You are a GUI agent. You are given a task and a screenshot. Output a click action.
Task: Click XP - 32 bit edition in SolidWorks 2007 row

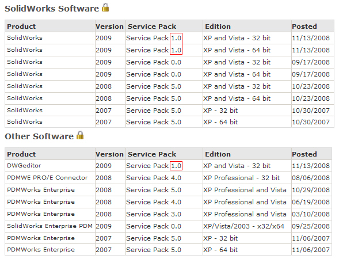220,111
